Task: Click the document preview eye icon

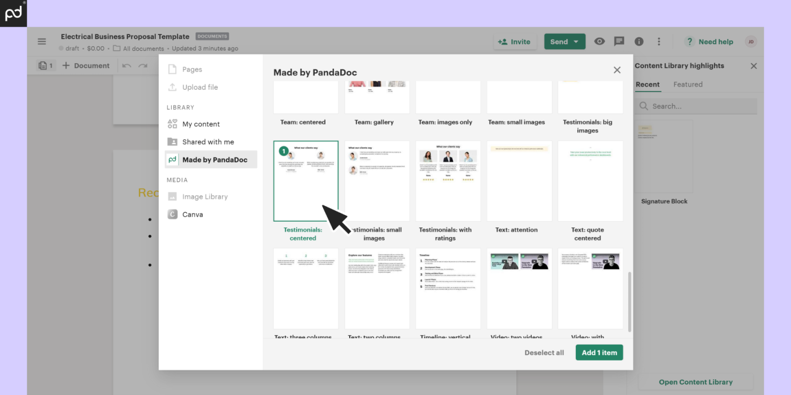Action: click(x=599, y=41)
